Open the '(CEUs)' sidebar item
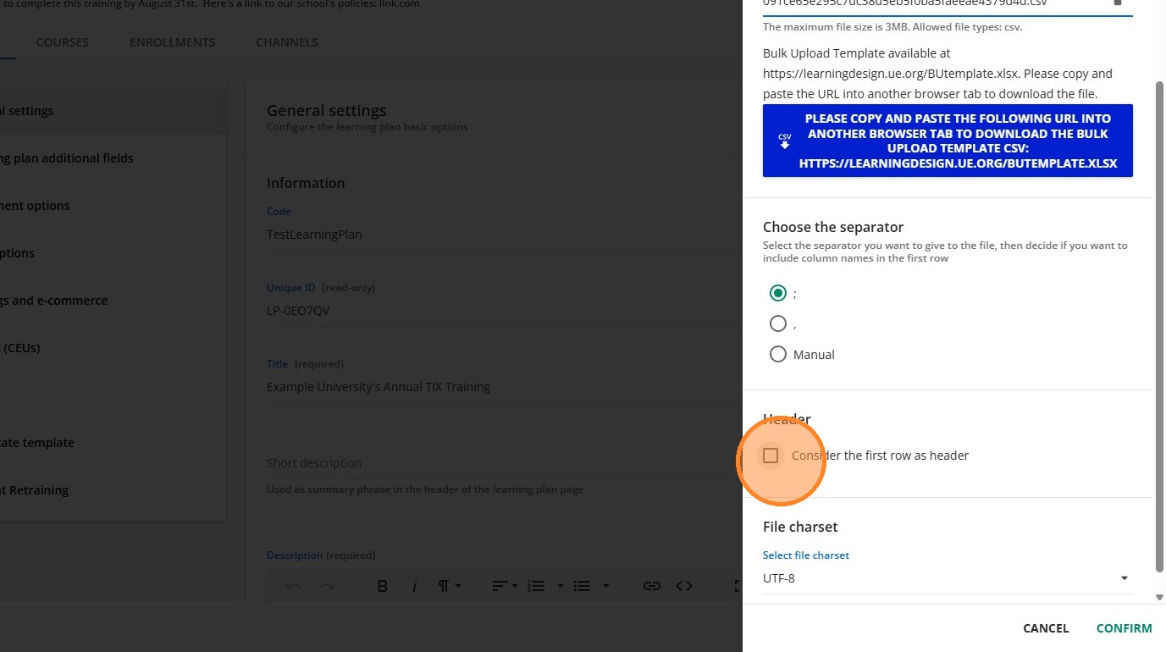Screen dimensions: 1166x652 click(113, 348)
